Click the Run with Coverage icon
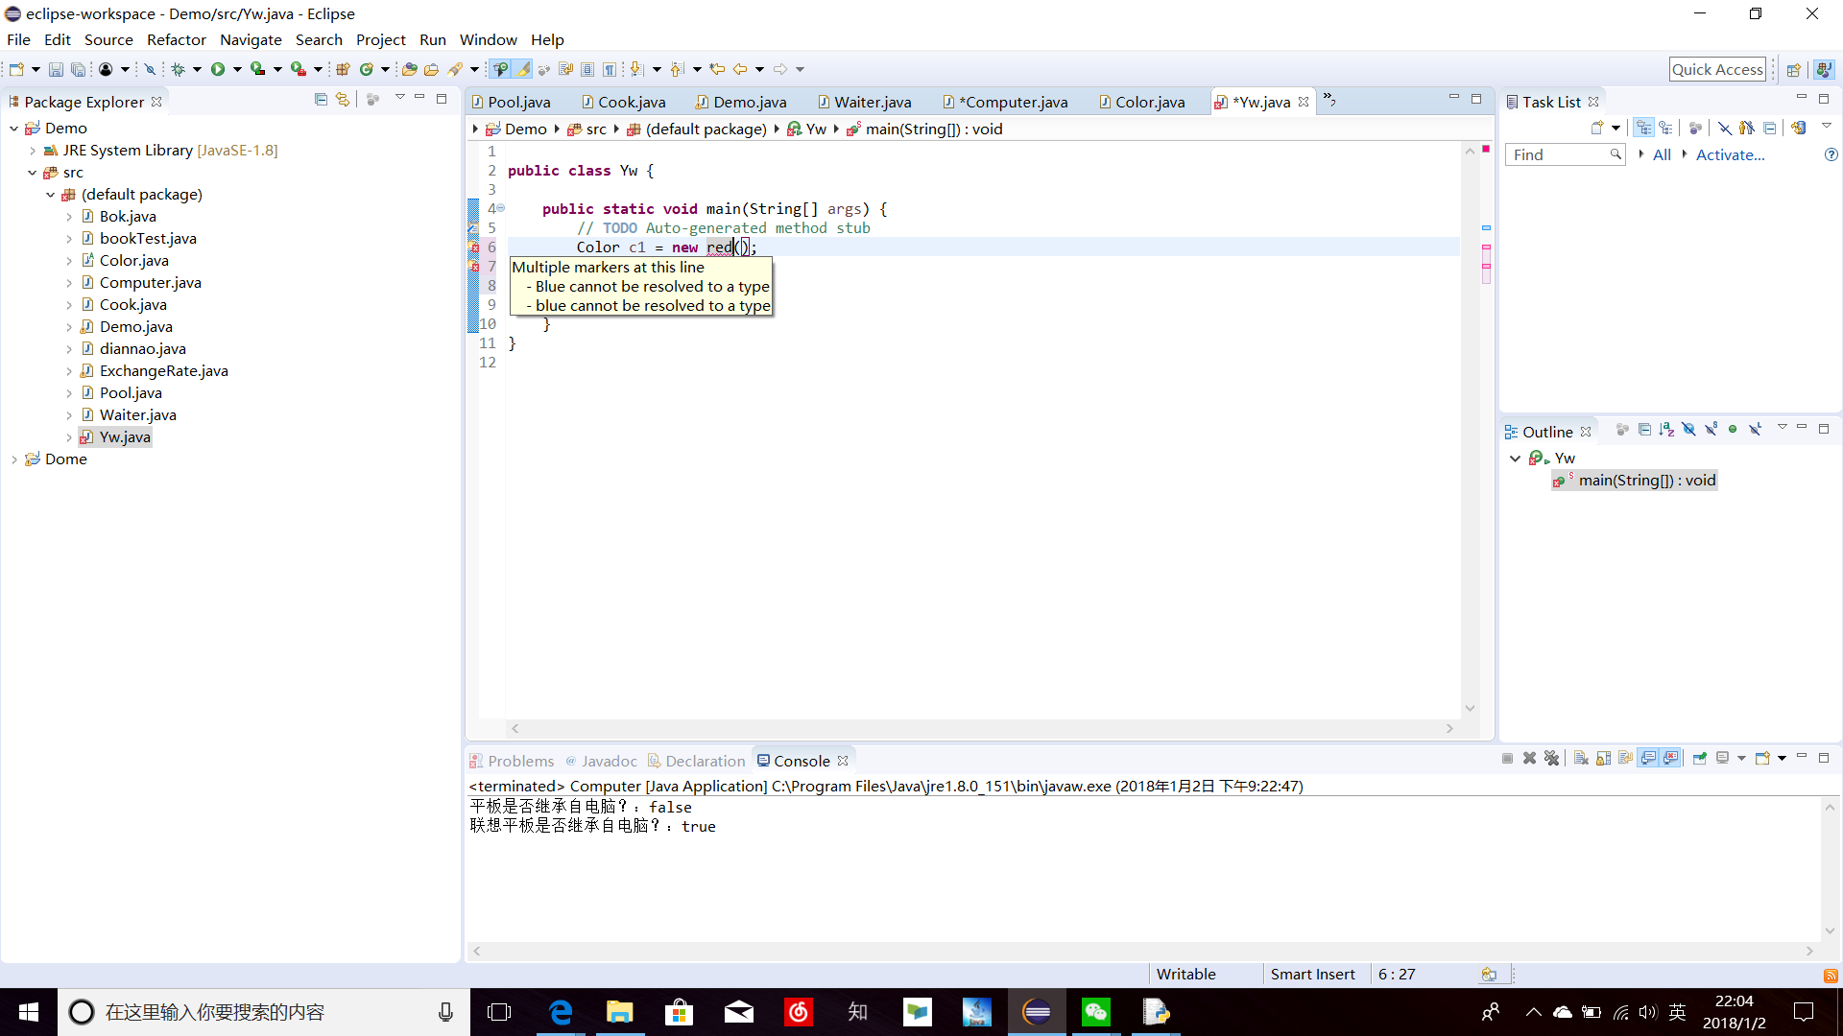This screenshot has width=1843, height=1036. pyautogui.click(x=257, y=69)
